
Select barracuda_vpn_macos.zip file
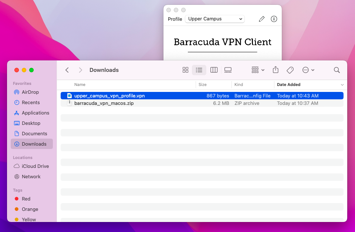pos(202,103)
